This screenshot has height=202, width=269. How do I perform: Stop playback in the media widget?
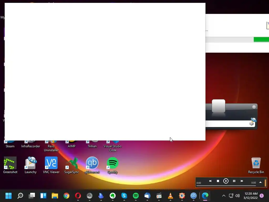pos(218,181)
